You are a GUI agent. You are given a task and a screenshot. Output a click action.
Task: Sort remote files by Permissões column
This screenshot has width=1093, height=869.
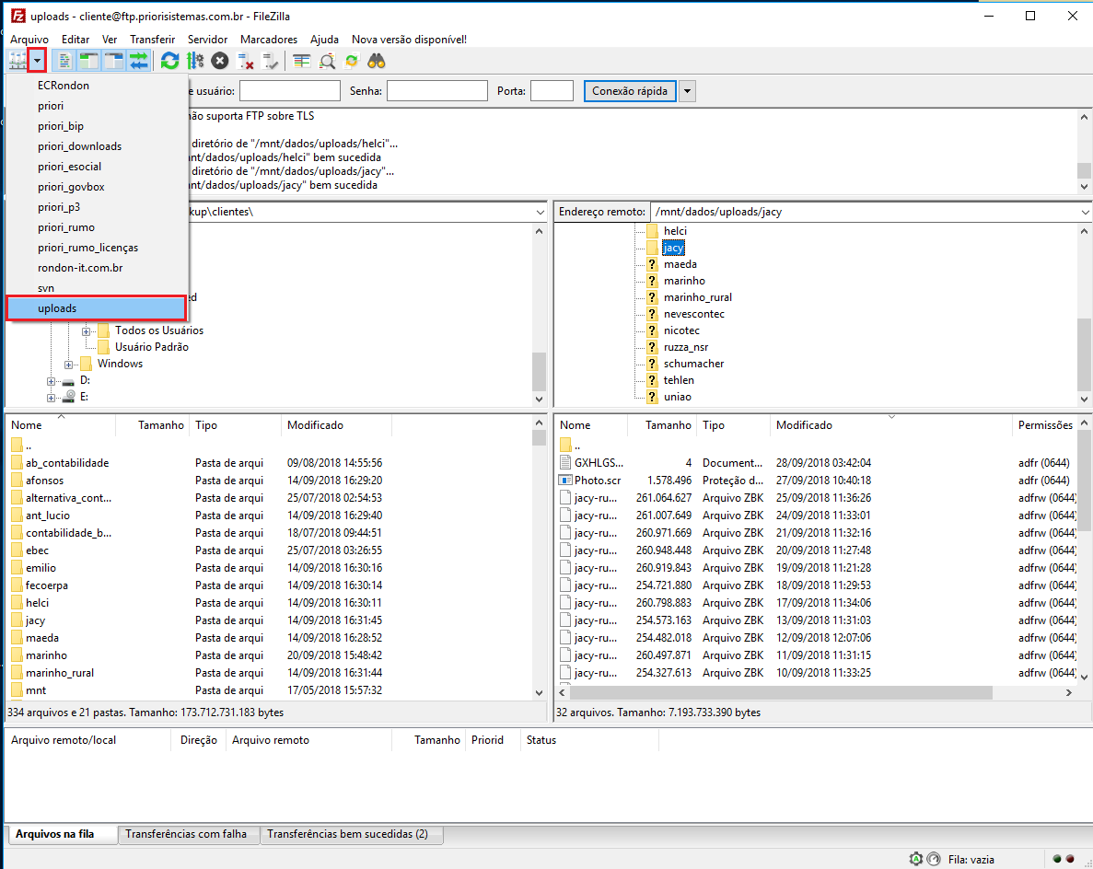click(1045, 425)
